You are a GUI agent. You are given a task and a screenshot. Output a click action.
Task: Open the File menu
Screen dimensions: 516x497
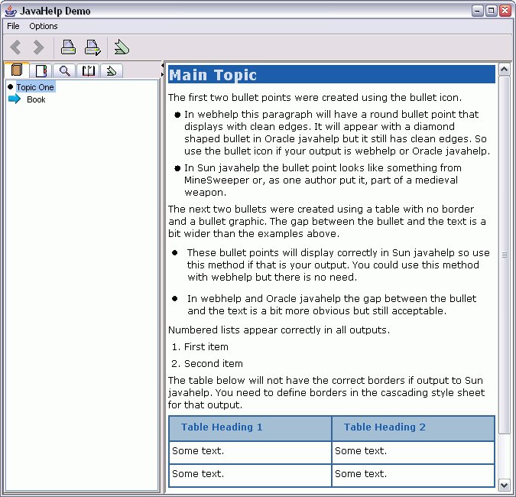(13, 26)
